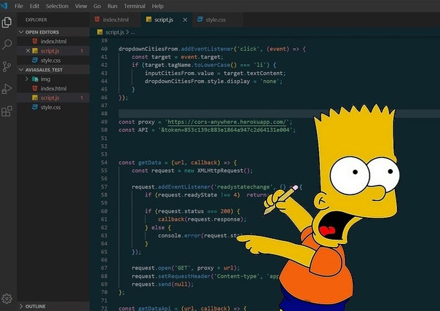Click the API token string on line 50
Image resolution: width=440 pixels, height=311 pixels.
[x=227, y=130]
